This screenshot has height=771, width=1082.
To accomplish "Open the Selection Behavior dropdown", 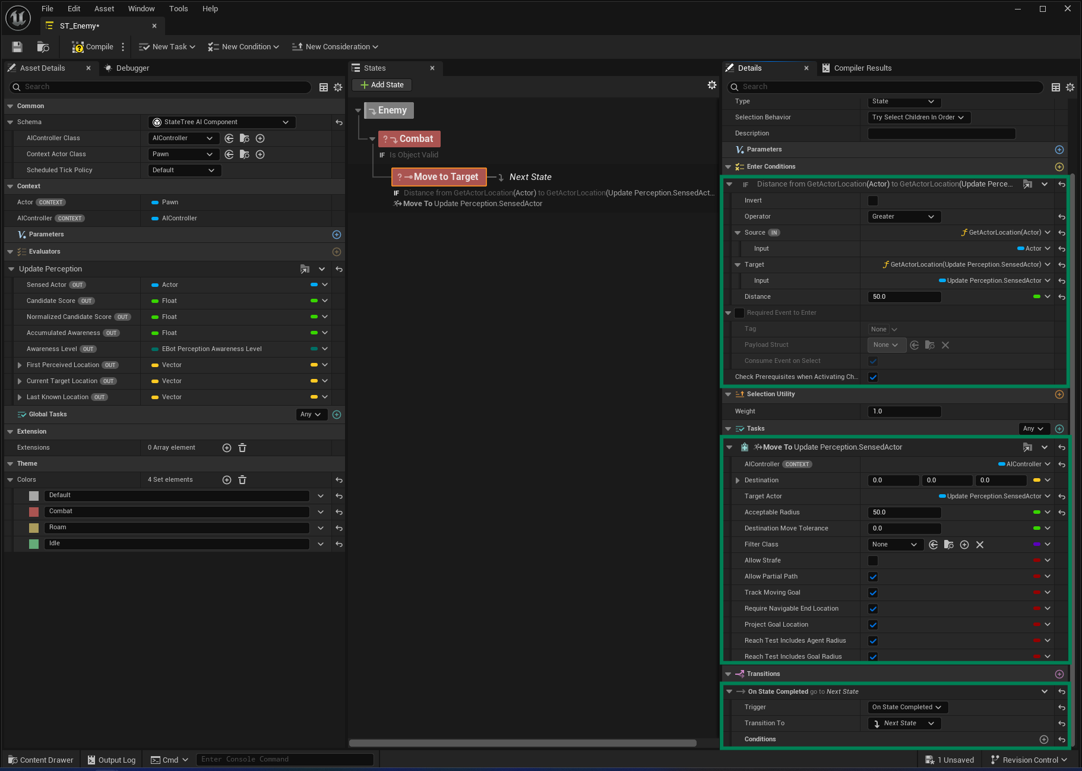I will (x=918, y=118).
